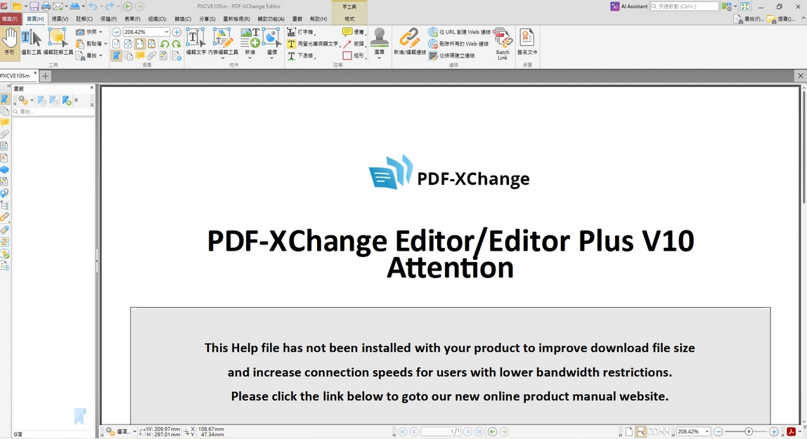Switch to the Convert (轉換) ribbon tab
The height and width of the screenshot is (439, 807).
[x=183, y=19]
